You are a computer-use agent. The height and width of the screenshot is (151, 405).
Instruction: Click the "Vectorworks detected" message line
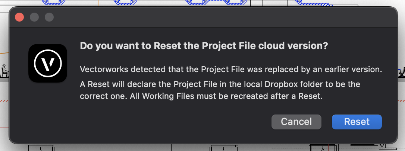click(x=231, y=70)
